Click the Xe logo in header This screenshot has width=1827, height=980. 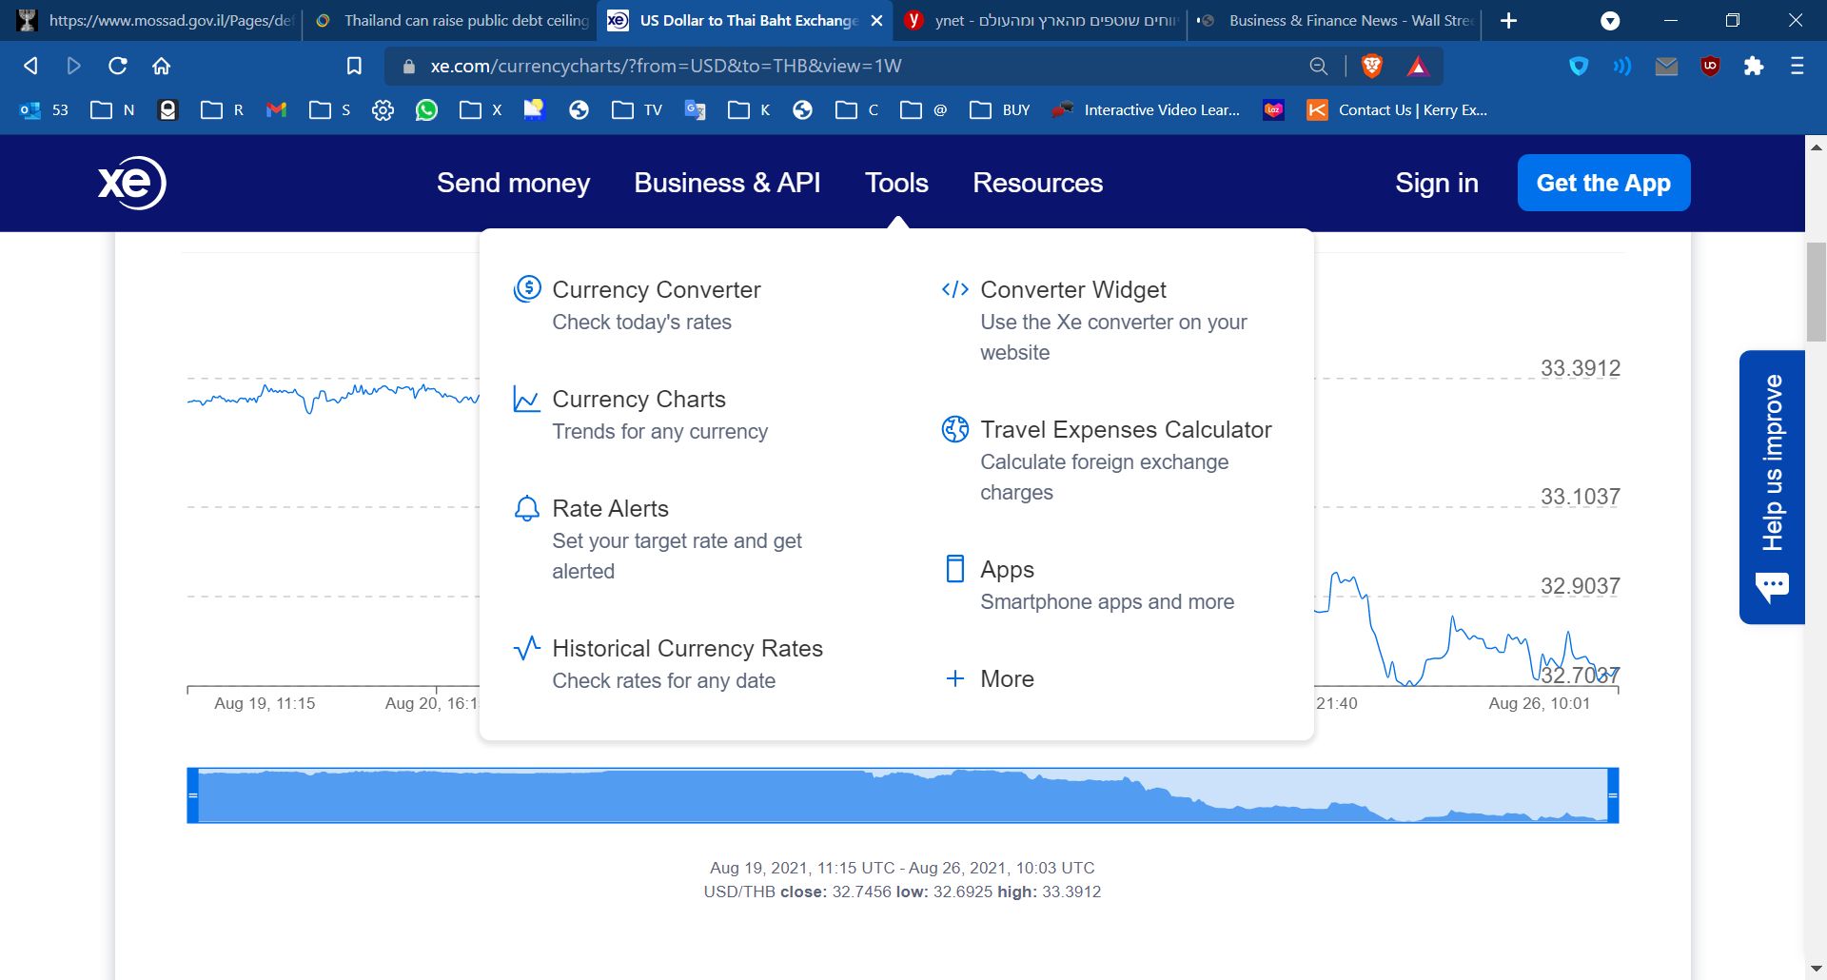131,183
